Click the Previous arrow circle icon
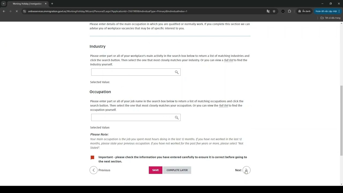This screenshot has height=193, width=343. tap(94, 170)
